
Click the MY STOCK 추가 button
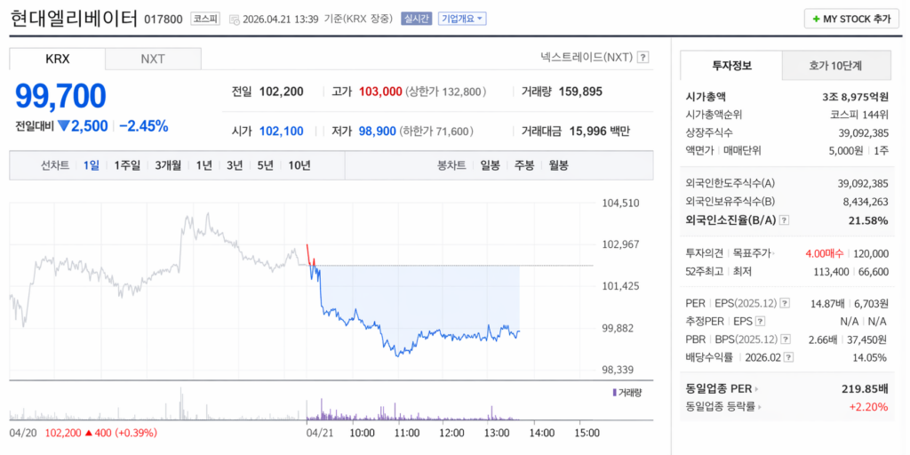point(851,19)
